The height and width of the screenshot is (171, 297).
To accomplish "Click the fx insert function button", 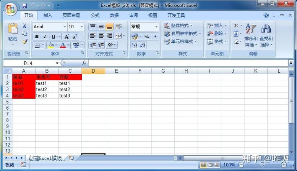I will coord(84,63).
